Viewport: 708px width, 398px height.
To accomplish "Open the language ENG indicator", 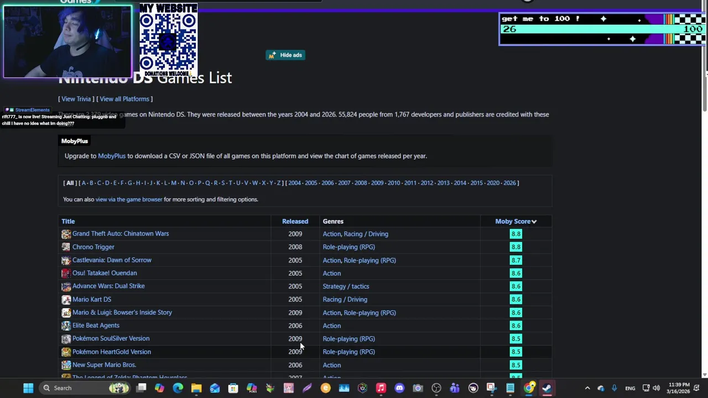I will point(630,388).
